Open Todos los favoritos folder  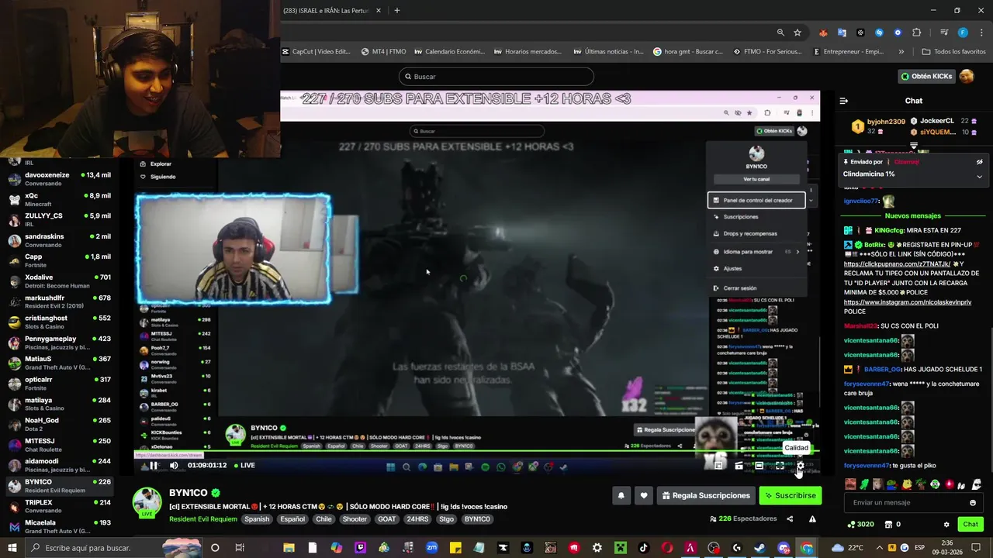point(954,52)
